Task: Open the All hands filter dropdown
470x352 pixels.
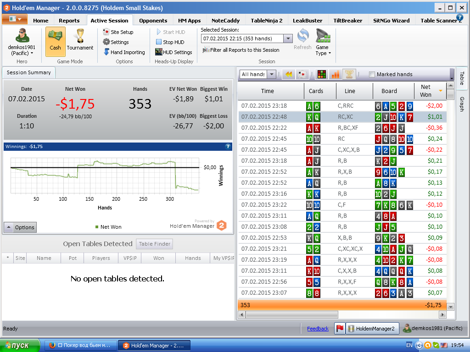Action: pos(271,74)
